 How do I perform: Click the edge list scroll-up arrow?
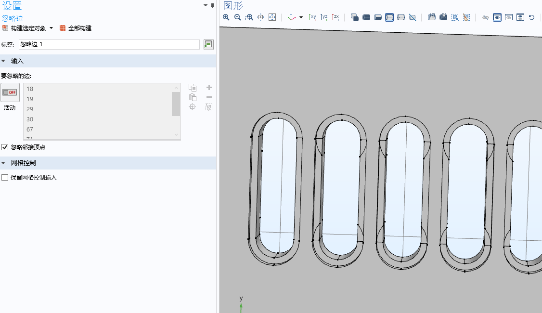176,88
